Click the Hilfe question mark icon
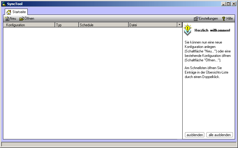238x148 pixels. point(224,18)
